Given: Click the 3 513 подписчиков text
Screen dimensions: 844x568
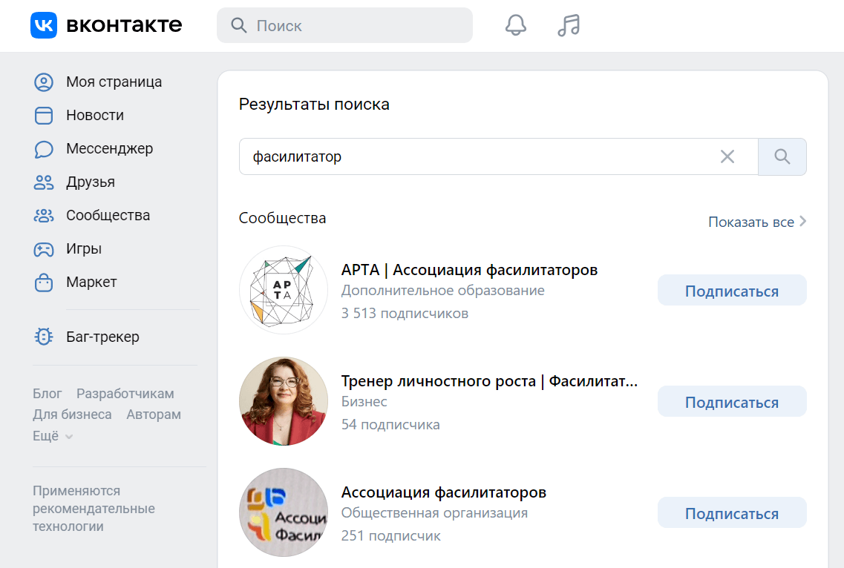Looking at the screenshot, I should [405, 314].
